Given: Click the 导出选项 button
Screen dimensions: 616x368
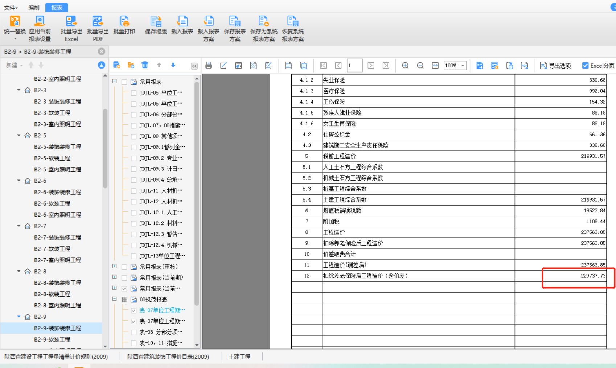Looking at the screenshot, I should point(555,66).
